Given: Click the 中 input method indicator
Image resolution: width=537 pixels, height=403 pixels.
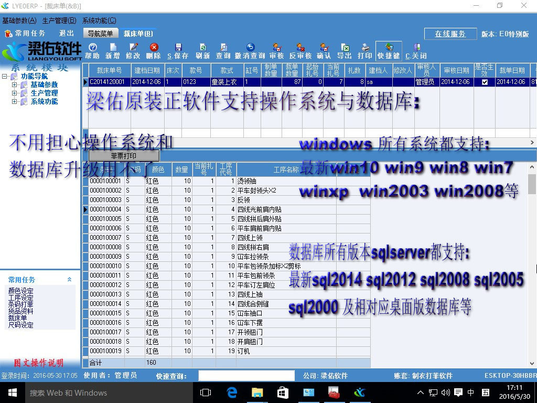Looking at the screenshot, I should point(471,393).
